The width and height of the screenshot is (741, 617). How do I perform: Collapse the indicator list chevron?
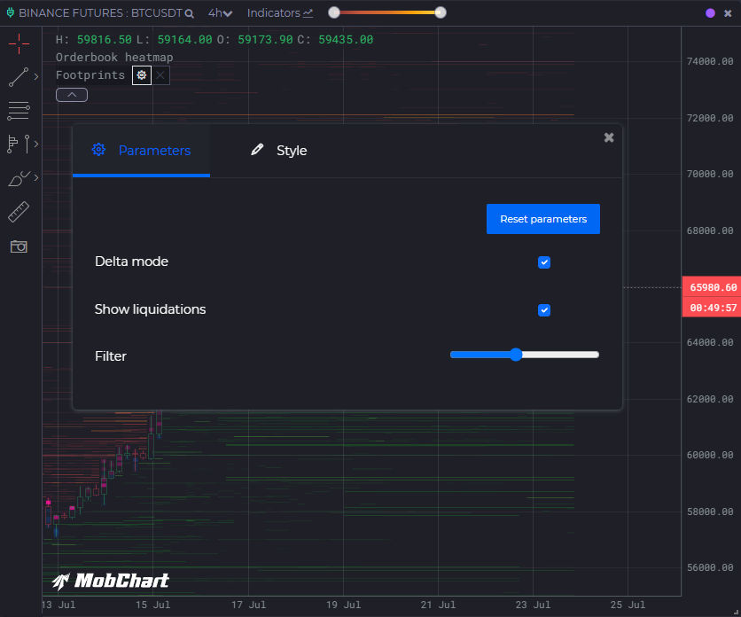point(72,95)
